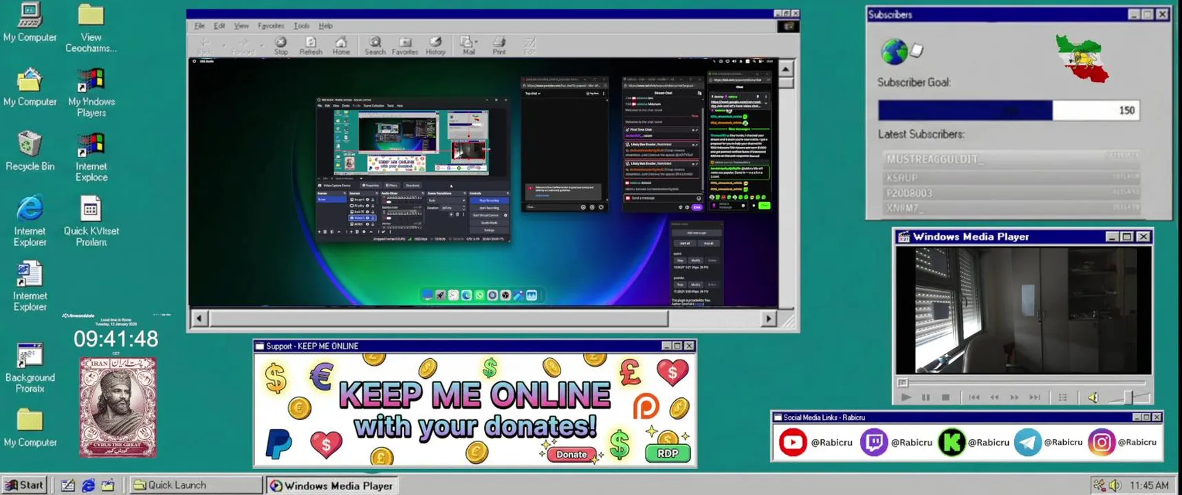The width and height of the screenshot is (1182, 495).
Task: Click the Start button on taskbar
Action: [25, 485]
